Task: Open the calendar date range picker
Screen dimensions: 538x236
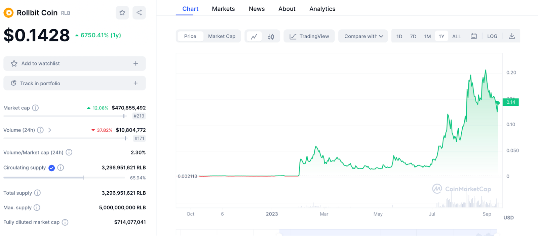Action: pyautogui.click(x=473, y=36)
